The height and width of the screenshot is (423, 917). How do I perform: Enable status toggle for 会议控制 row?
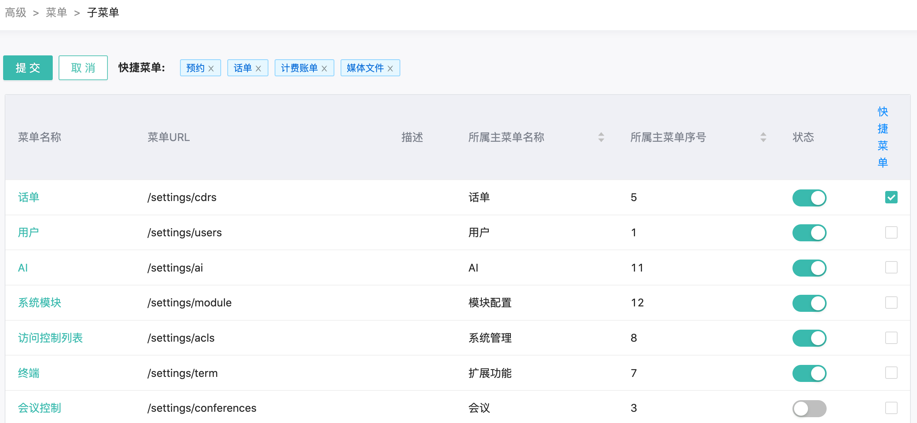(809, 408)
